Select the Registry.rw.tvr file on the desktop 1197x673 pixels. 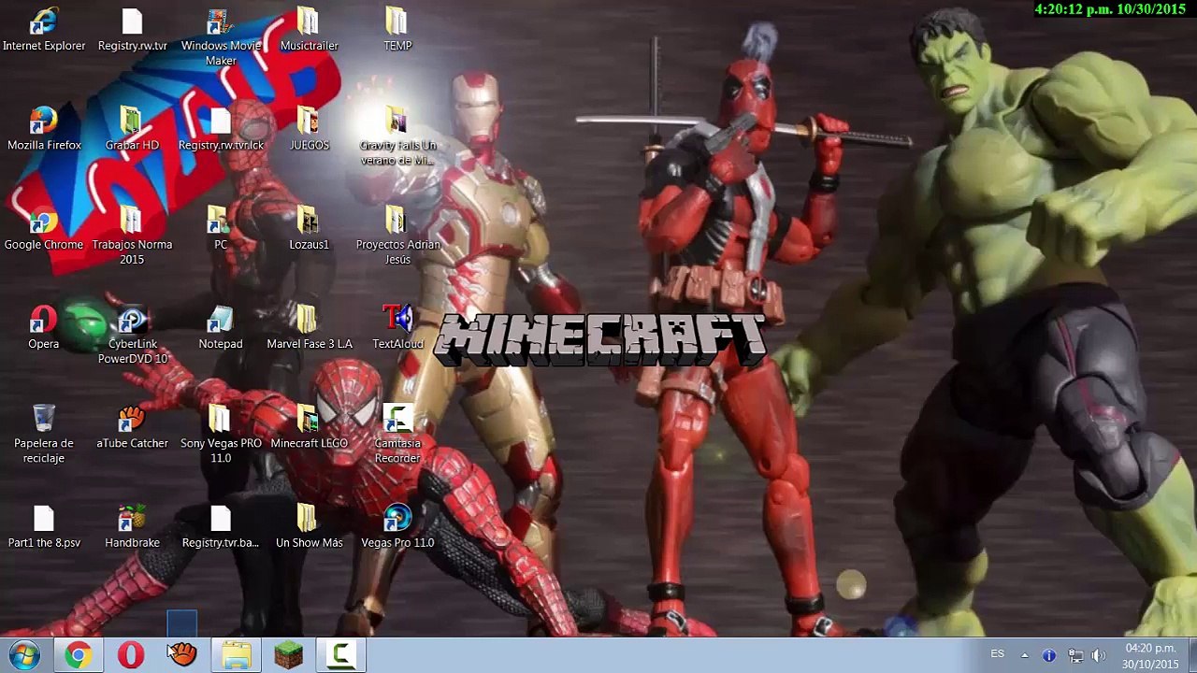(132, 30)
